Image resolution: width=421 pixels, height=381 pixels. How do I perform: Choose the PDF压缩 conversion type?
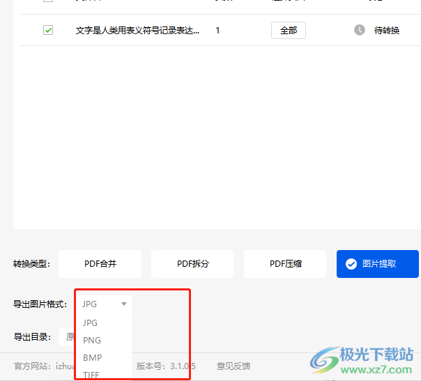[285, 264]
